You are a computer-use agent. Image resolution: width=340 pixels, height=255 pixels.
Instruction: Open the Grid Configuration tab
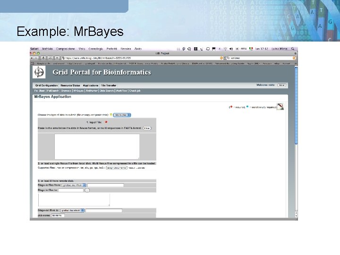pos(46,85)
